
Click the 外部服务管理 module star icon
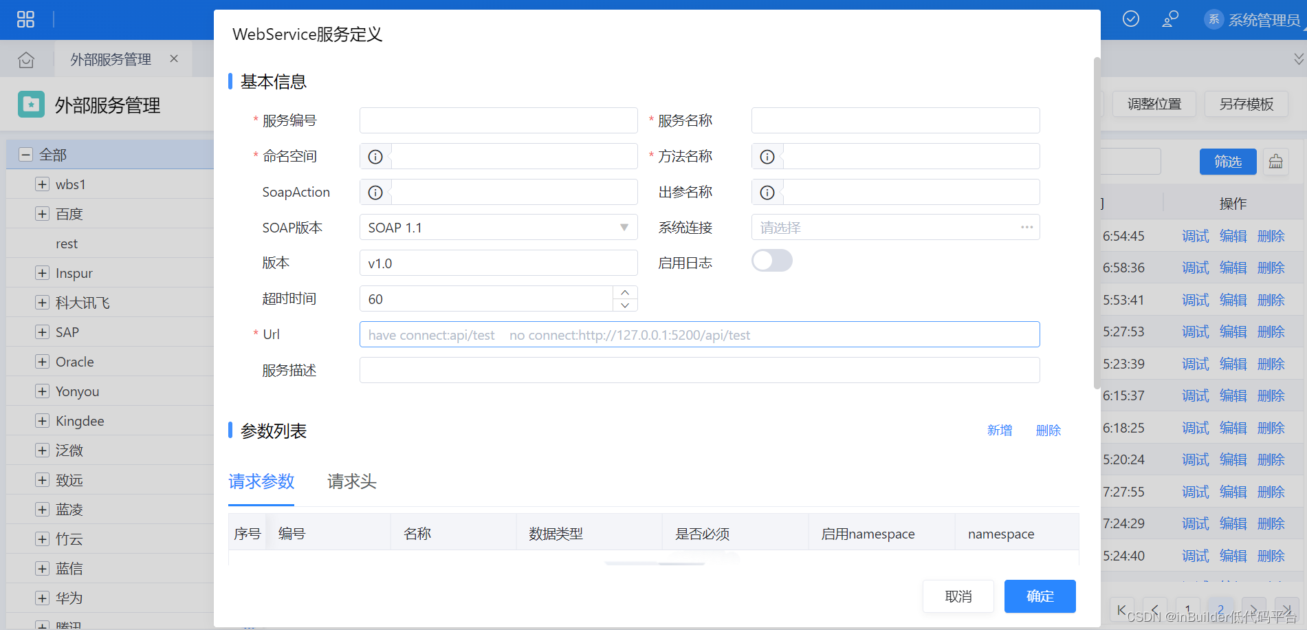click(x=31, y=105)
